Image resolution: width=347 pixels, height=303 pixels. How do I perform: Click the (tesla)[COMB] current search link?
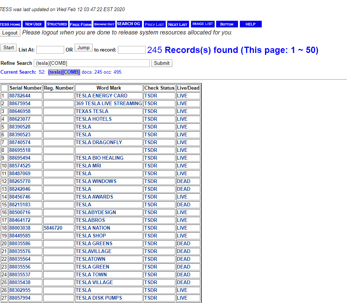click(64, 72)
